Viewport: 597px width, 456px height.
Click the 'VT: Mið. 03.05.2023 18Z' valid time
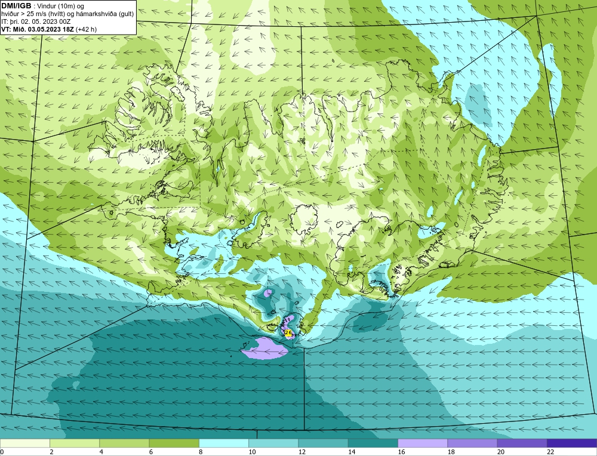[x=38, y=29]
